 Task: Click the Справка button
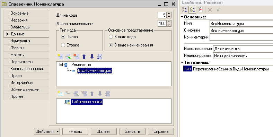pyautogui.click(x=161, y=131)
